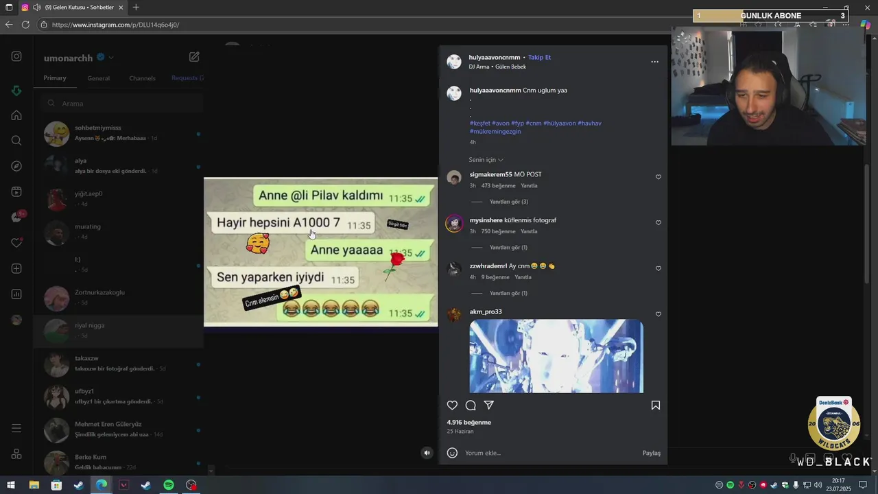878x494 pixels.
Task: Open '4.916 beğenme' likes list
Action: point(468,423)
